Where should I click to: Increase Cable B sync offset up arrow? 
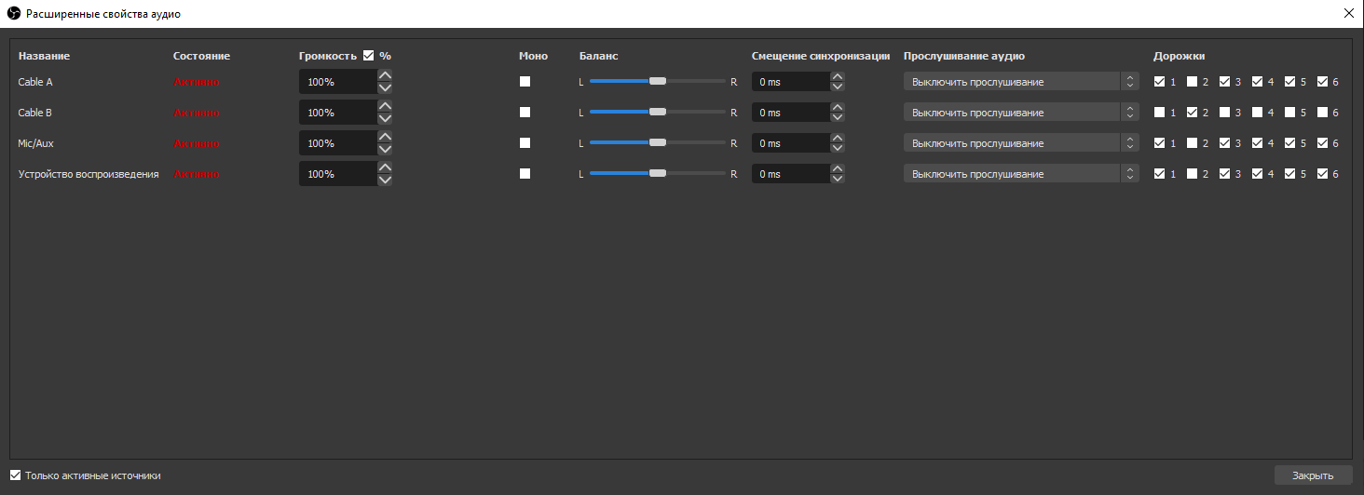point(837,106)
